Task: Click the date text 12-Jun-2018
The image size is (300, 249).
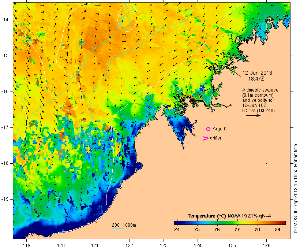Action: click(x=257, y=73)
